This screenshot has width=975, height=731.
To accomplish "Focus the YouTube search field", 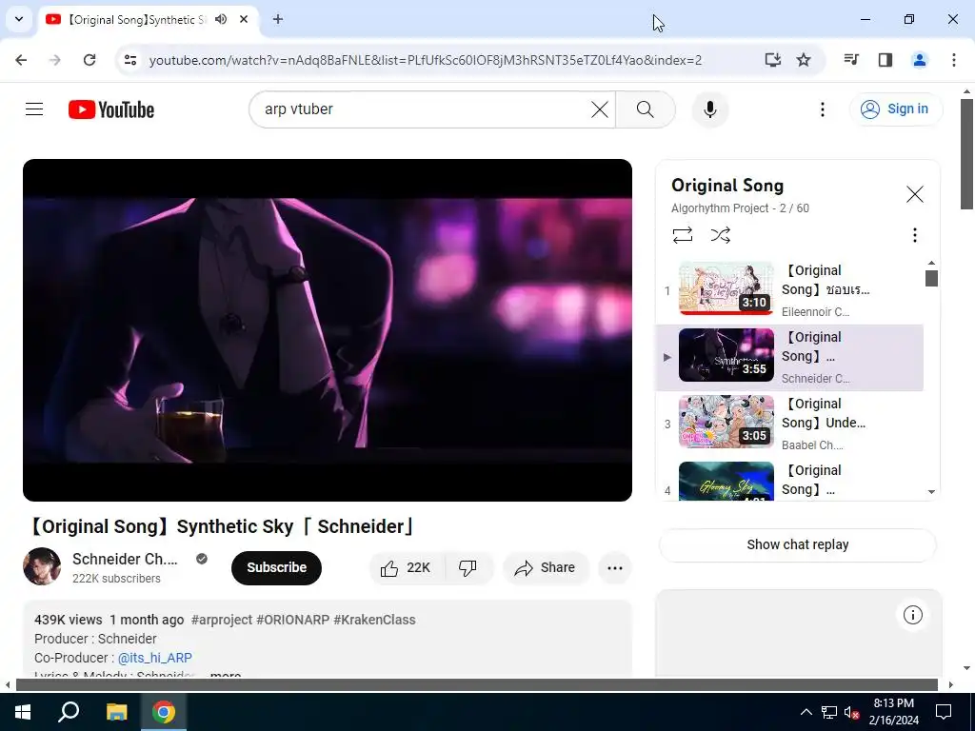I will pyautogui.click(x=423, y=109).
